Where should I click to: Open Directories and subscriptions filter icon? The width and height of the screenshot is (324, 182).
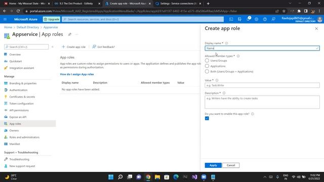[x=239, y=19]
